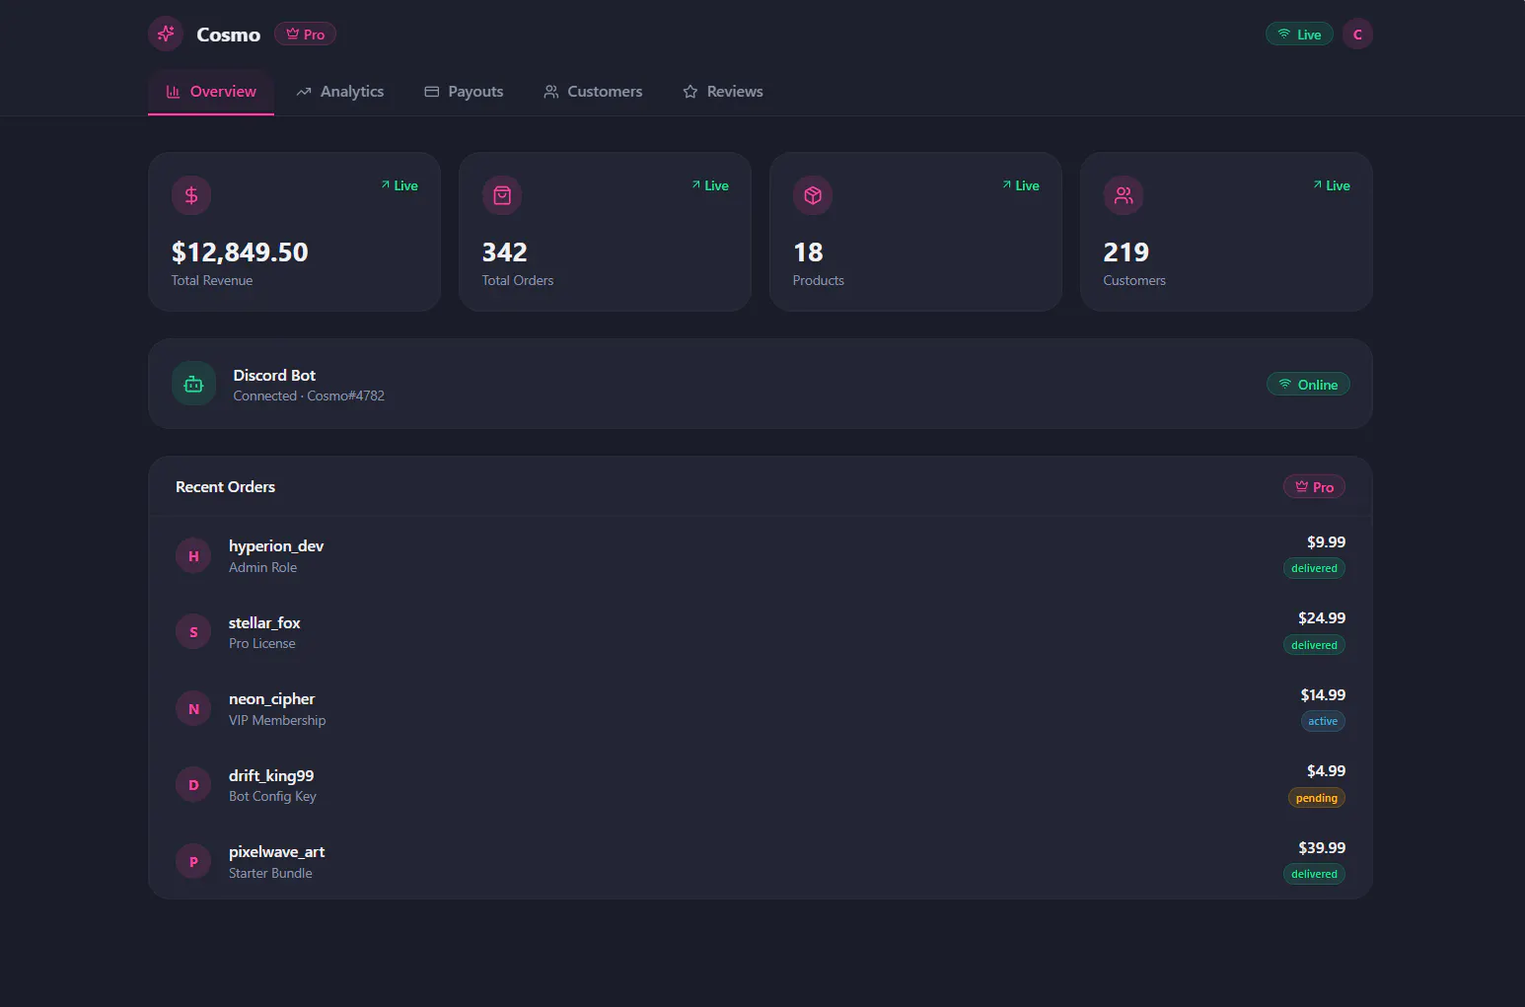
Task: Click the Live status badge in header
Action: [x=1299, y=35]
